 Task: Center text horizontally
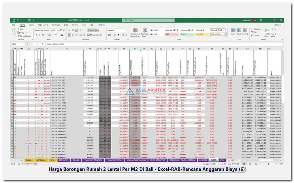click(73, 35)
